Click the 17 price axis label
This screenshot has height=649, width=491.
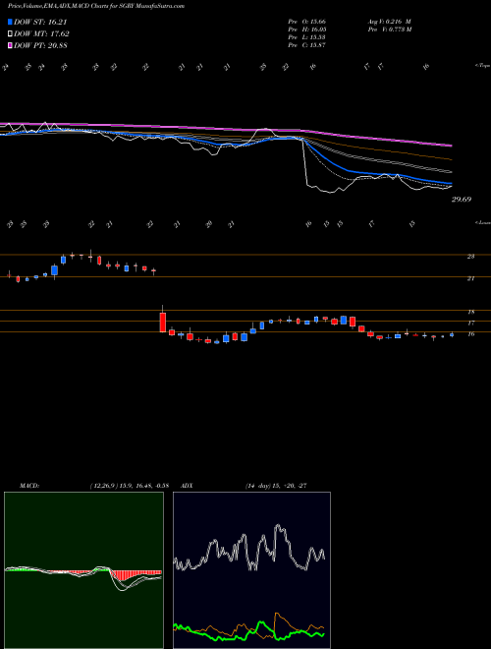pos(470,323)
